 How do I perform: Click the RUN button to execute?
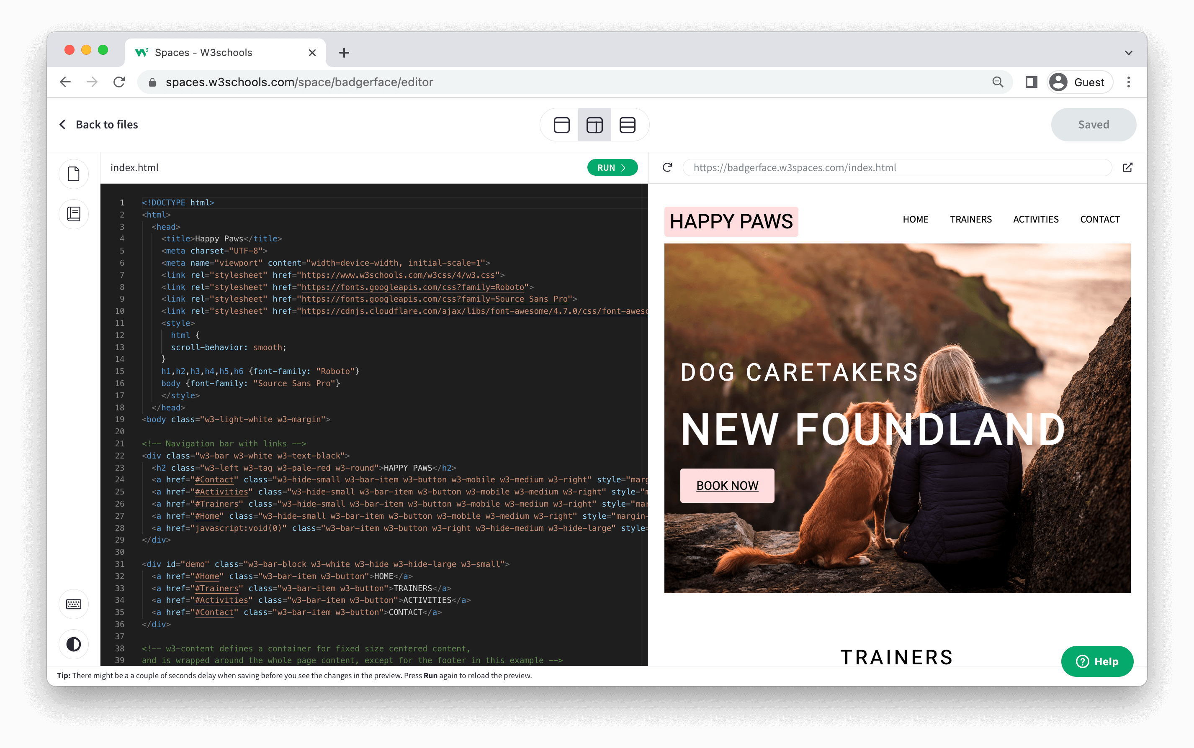612,167
